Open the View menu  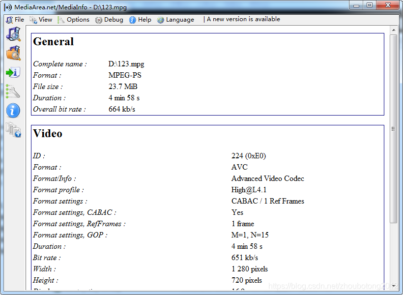41,20
